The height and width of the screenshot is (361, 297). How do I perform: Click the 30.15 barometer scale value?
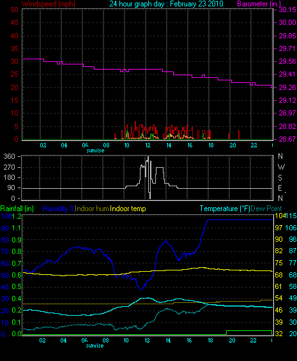287,10
